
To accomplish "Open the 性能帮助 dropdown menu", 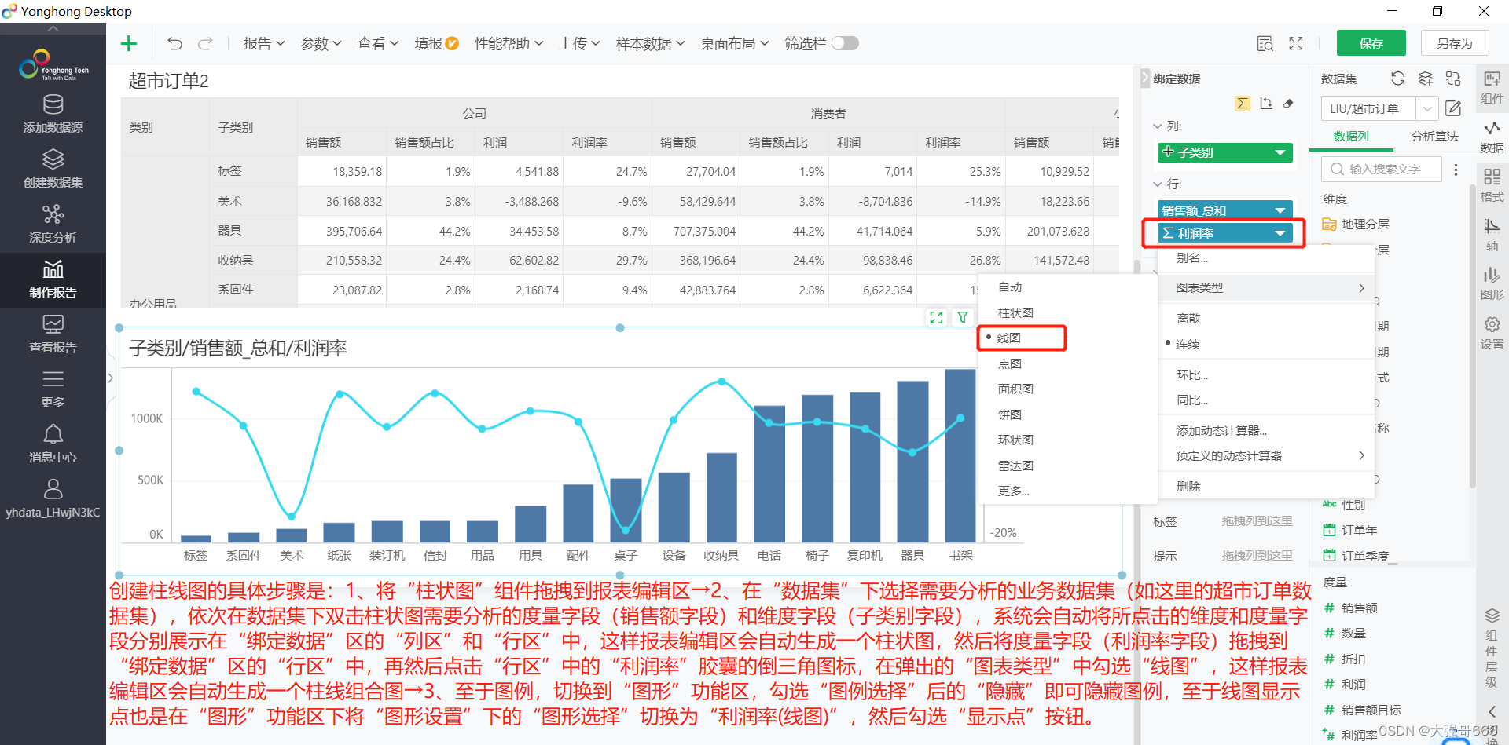I will tap(509, 44).
